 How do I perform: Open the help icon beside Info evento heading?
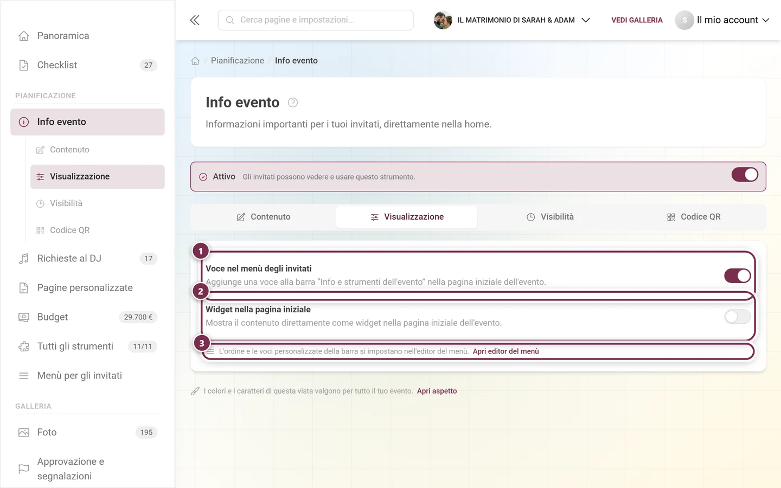pos(293,102)
